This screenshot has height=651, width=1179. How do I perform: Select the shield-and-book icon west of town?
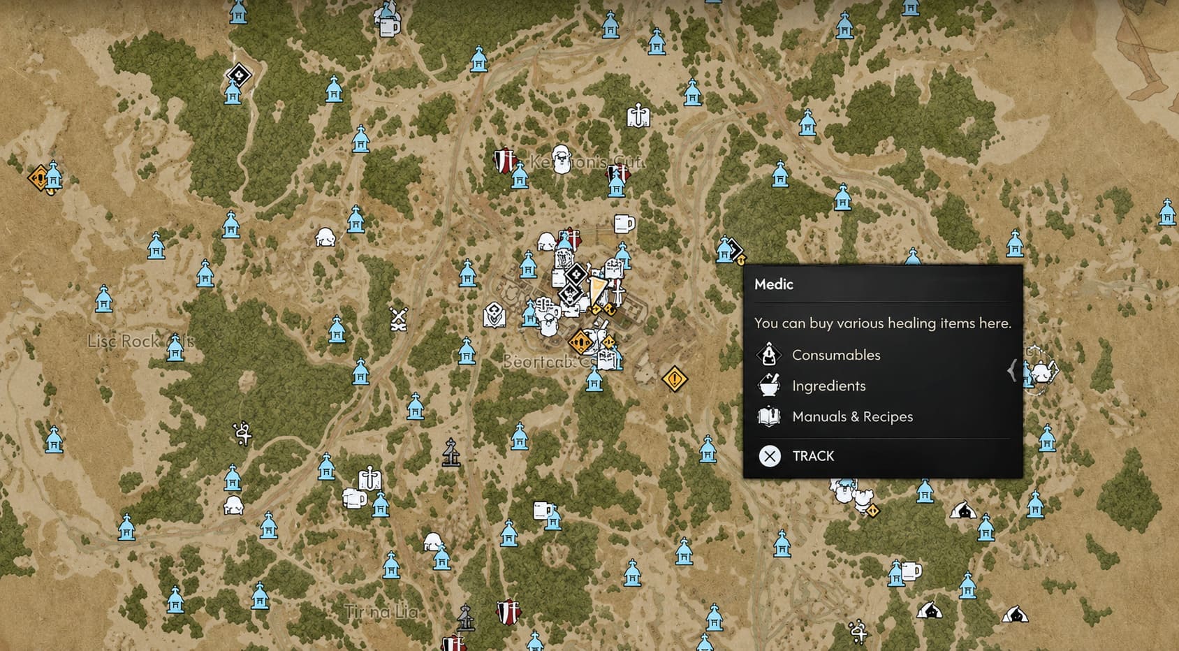494,315
